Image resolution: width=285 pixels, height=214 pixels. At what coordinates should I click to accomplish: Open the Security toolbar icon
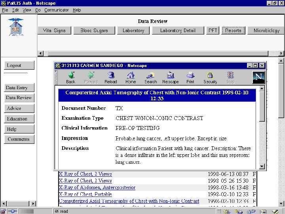[x=210, y=78]
